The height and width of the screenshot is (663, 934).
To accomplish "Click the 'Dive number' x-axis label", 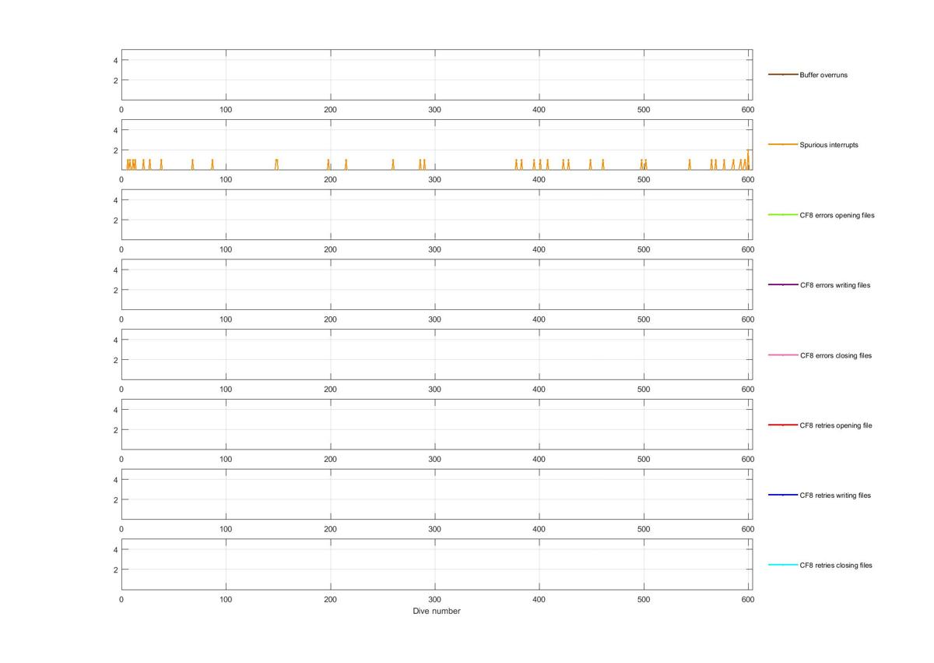I will point(437,612).
